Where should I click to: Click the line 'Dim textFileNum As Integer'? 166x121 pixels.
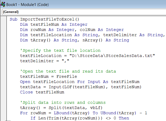pyautogui.click(x=54, y=25)
